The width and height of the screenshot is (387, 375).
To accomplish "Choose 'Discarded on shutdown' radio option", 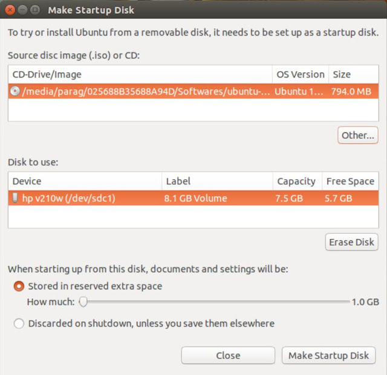I will [x=19, y=324].
